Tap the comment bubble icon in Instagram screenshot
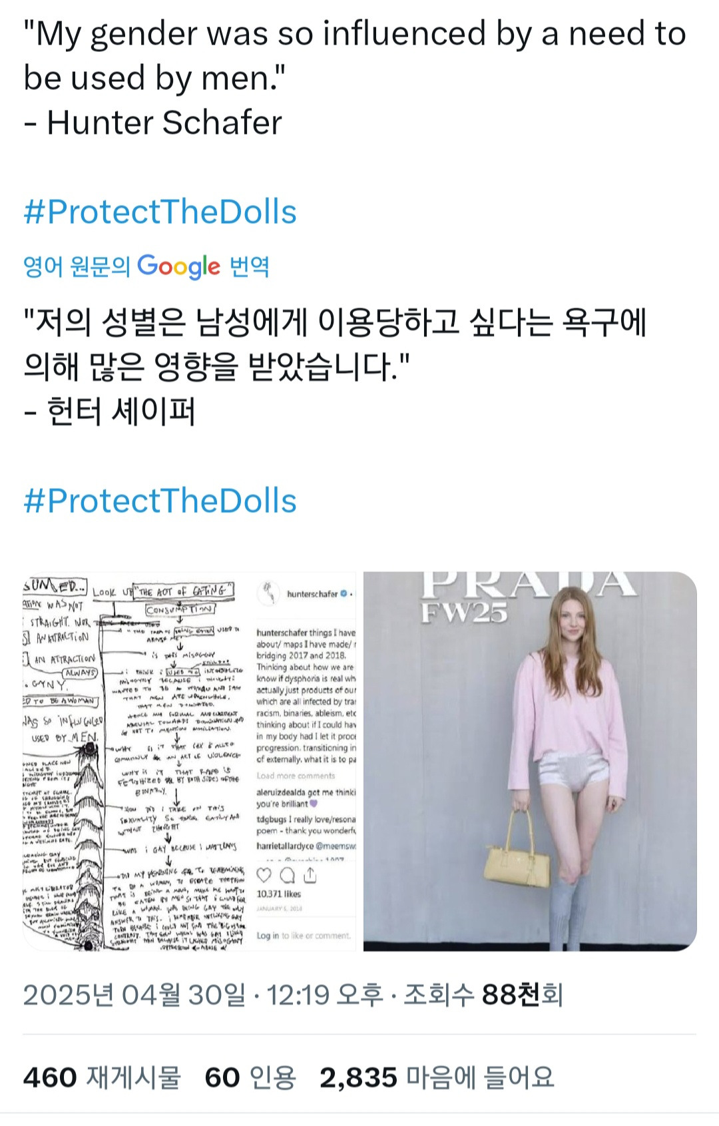Image resolution: width=719 pixels, height=1126 pixels. [288, 875]
